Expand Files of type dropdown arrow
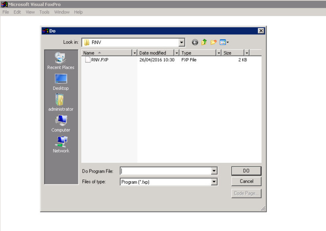Image resolution: width=326 pixels, height=231 pixels. pyautogui.click(x=214, y=182)
